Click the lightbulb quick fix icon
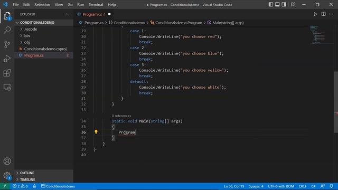The height and width of the screenshot is (190, 338). [x=96, y=132]
